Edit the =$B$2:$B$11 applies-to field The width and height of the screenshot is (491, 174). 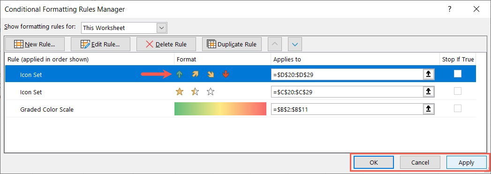pos(347,109)
